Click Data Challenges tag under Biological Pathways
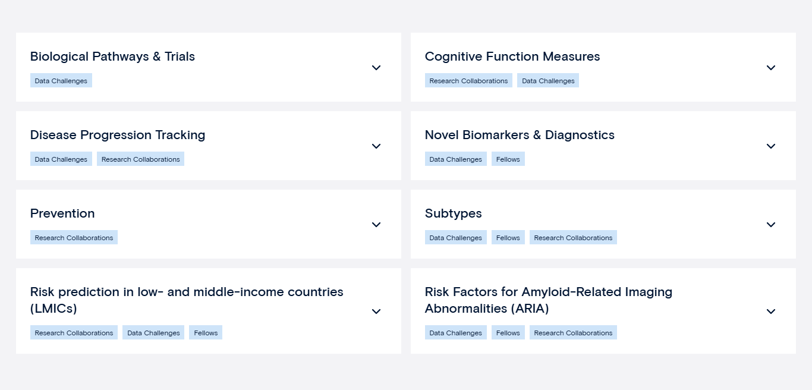 pyautogui.click(x=61, y=81)
